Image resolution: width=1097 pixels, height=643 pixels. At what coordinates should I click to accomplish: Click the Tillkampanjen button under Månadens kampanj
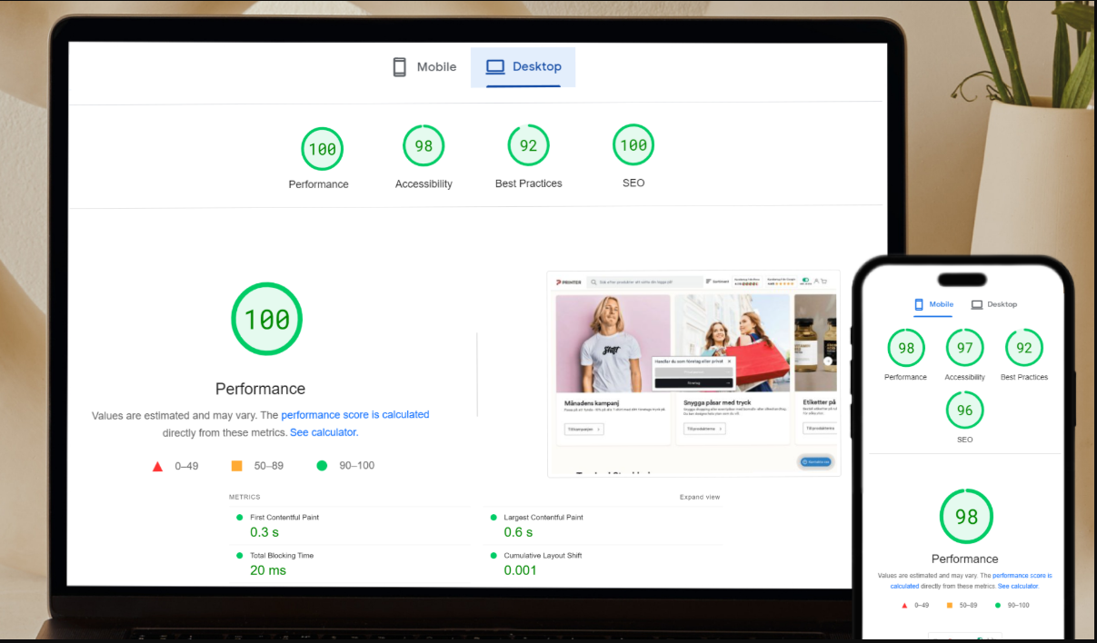[583, 429]
